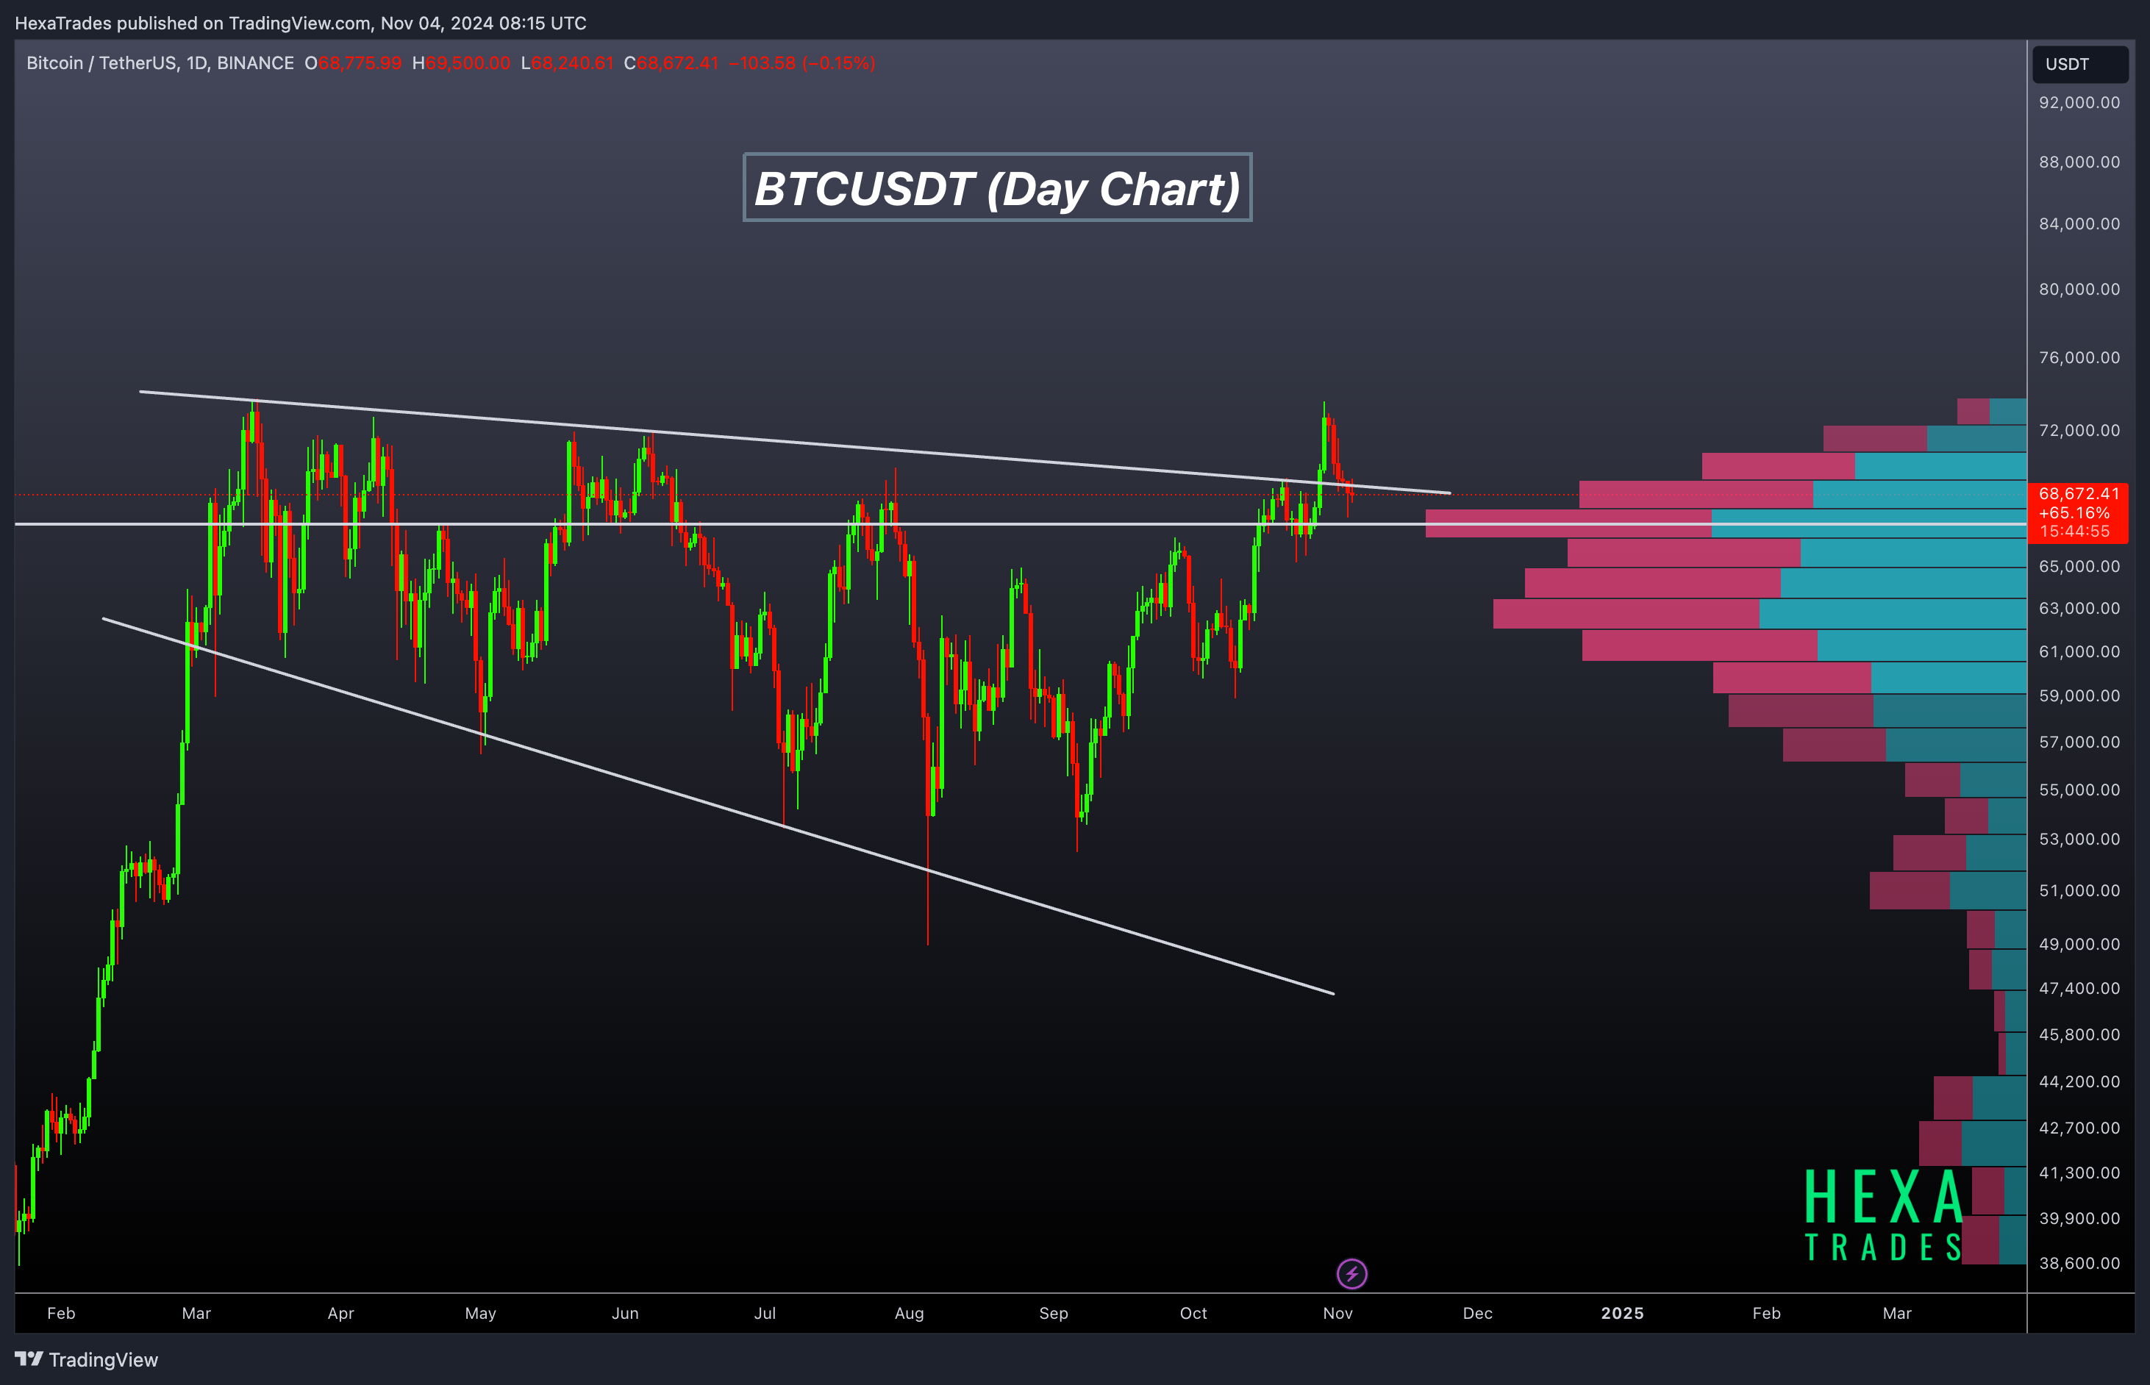Click the 51,000.00 price axis label
This screenshot has height=1385, width=2150.
(x=2079, y=890)
